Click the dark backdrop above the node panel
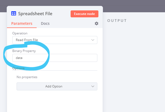The height and width of the screenshot is (112, 165). click(82, 3)
